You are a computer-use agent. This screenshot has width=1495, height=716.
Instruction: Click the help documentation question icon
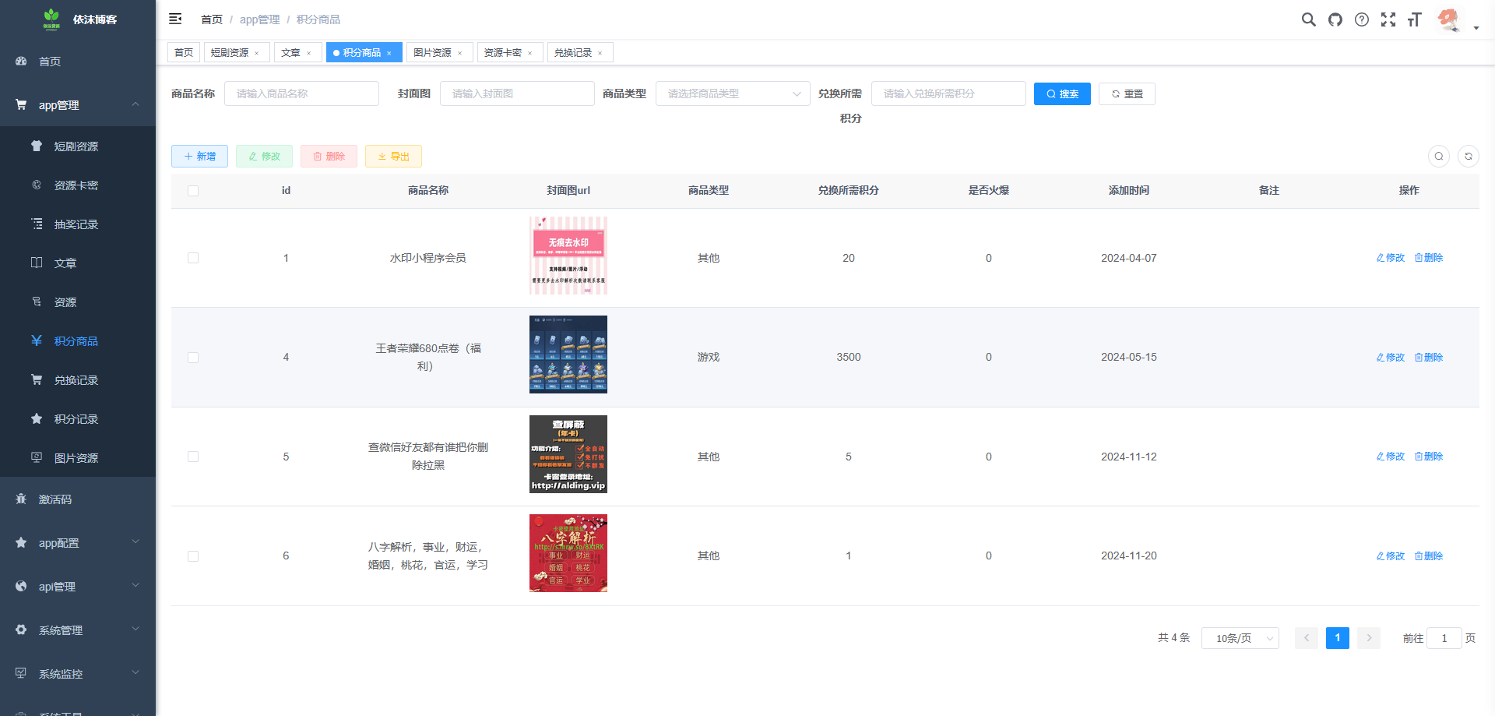pos(1361,19)
